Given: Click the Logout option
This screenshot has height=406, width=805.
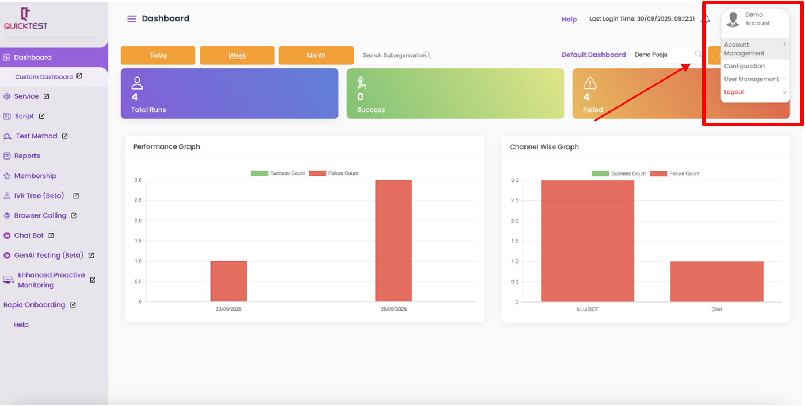Looking at the screenshot, I should [734, 92].
